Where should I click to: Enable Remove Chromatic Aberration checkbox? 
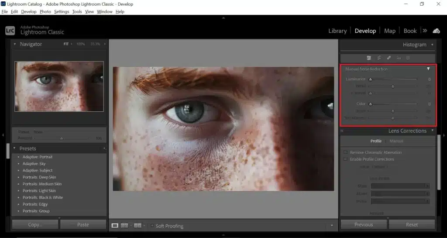tap(345, 152)
